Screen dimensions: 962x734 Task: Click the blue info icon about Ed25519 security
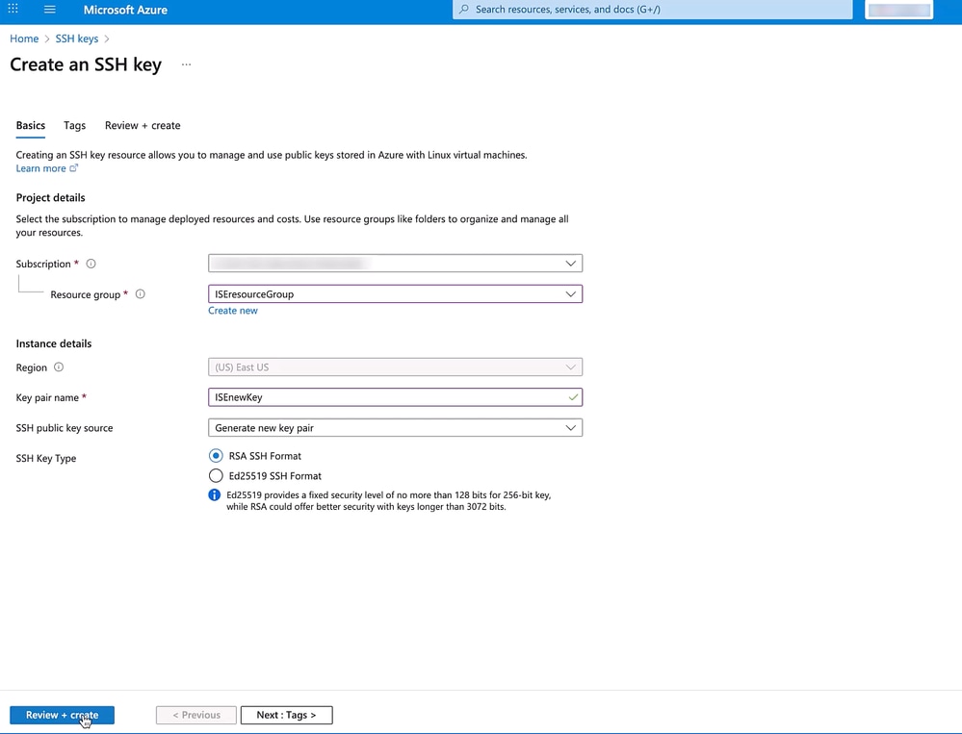(214, 494)
